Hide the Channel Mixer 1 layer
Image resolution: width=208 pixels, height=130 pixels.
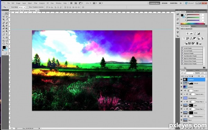point(181,117)
